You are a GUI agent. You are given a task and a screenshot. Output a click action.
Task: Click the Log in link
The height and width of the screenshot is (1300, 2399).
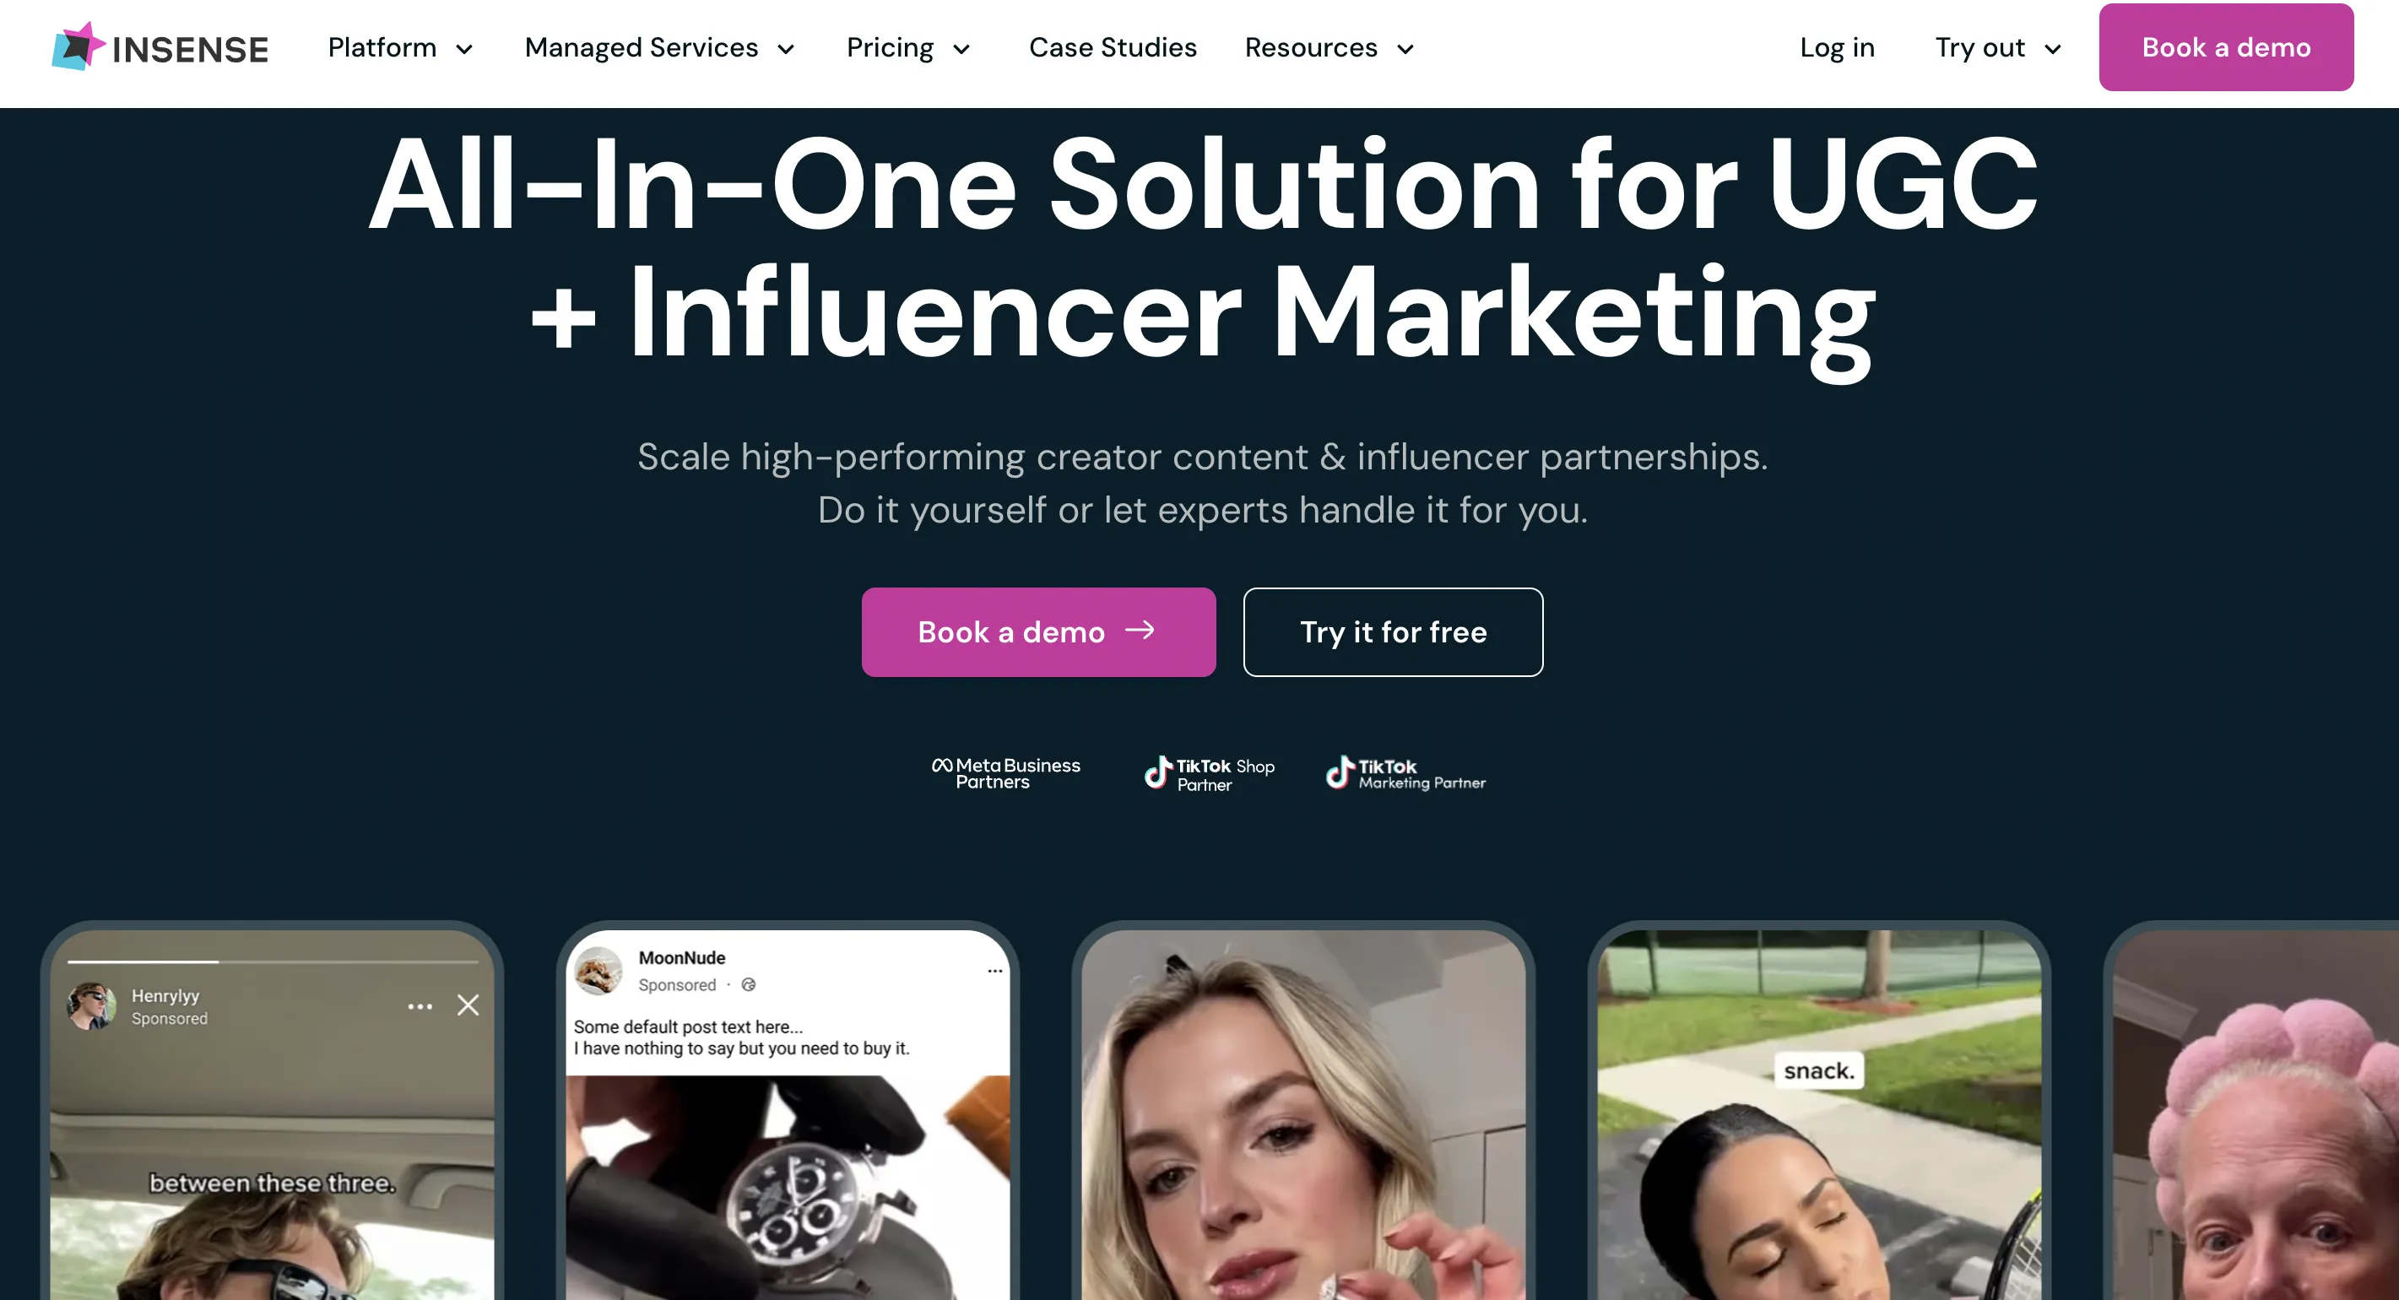tap(1837, 47)
